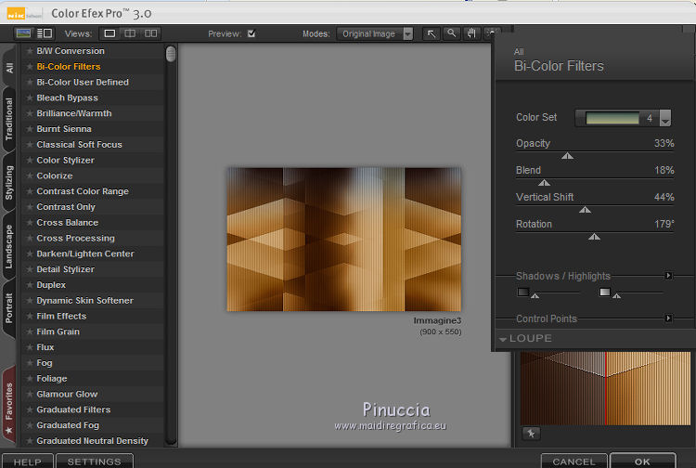Select the hand pan tool

click(471, 33)
